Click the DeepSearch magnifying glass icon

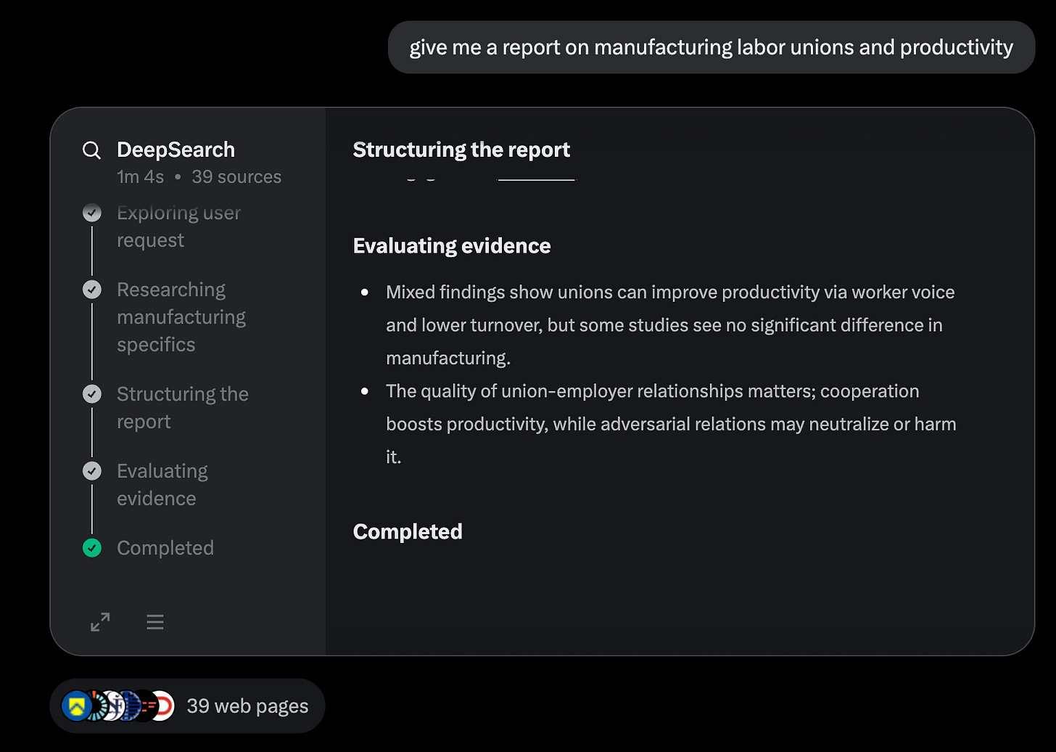[91, 150]
